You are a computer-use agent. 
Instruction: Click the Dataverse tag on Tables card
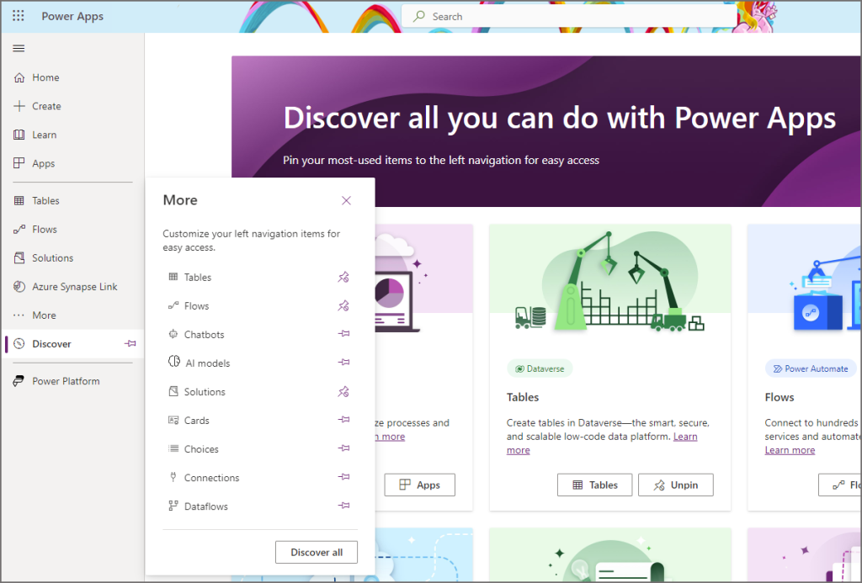[540, 368]
